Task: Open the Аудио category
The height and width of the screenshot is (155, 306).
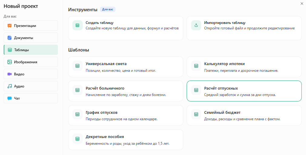Action: tap(31, 86)
